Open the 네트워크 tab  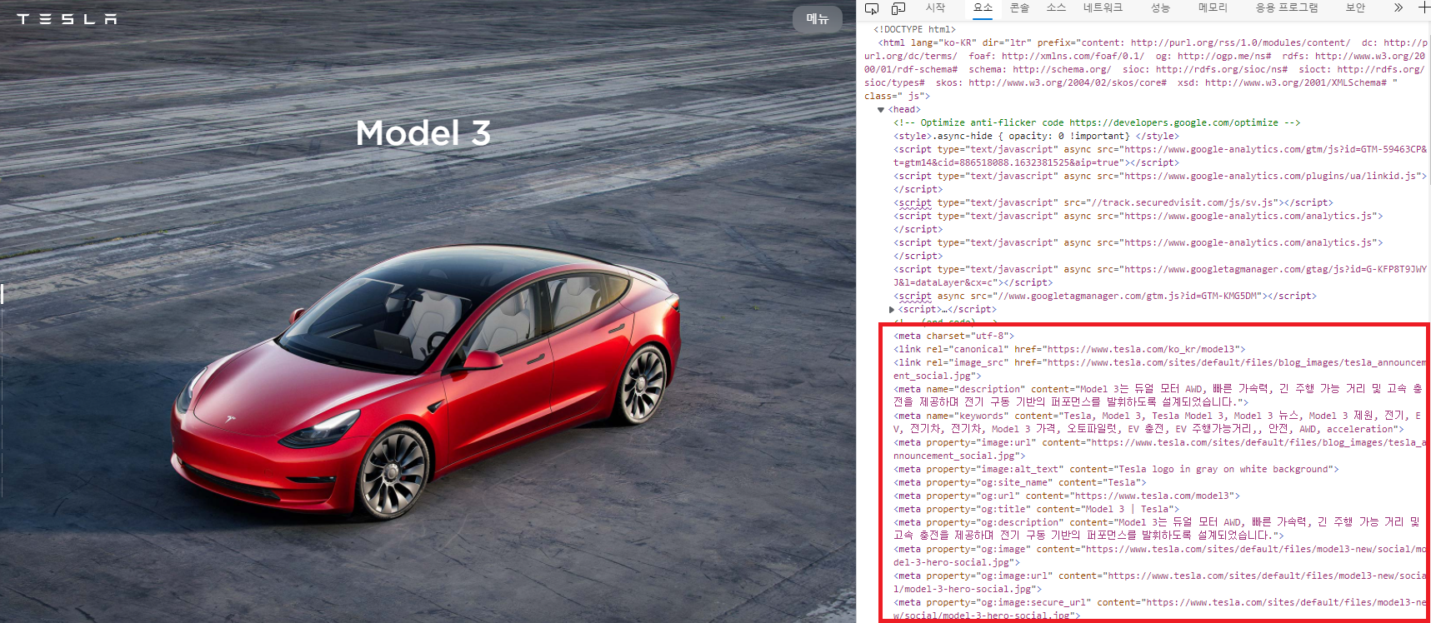point(1103,7)
